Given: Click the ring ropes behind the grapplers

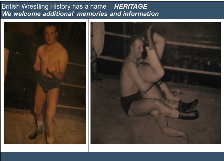Looking at the screenshot, I should [x=193, y=58].
